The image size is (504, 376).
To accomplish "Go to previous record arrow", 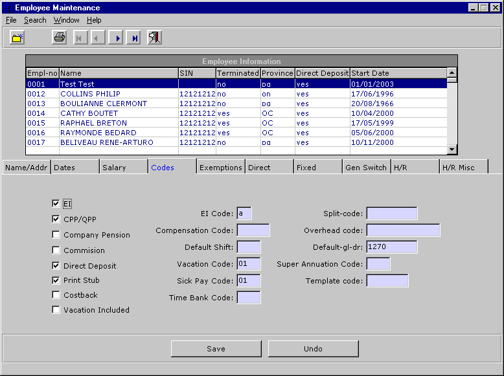I will 98,38.
